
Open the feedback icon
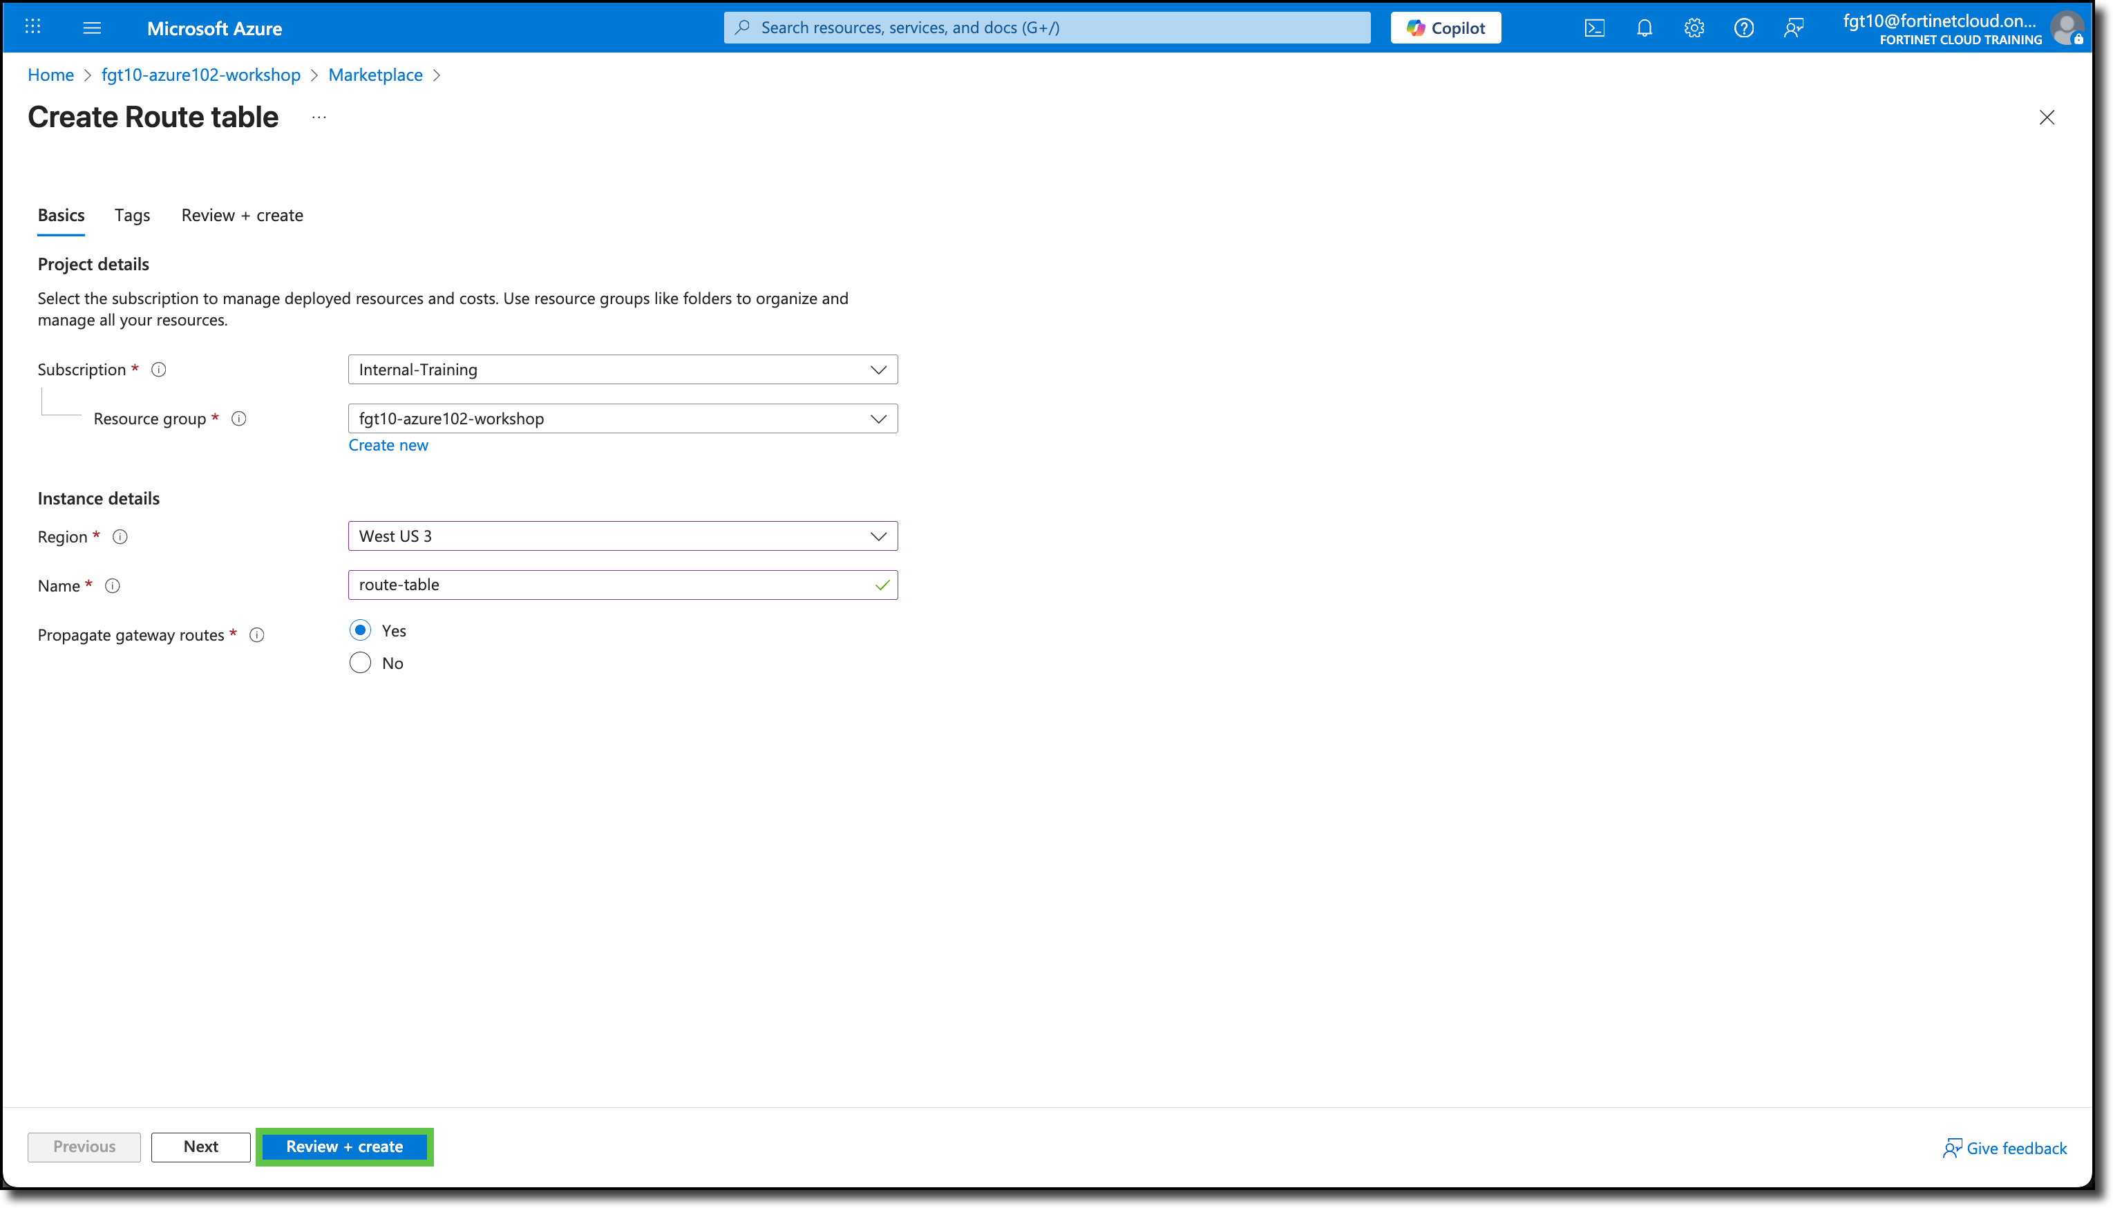1794,28
